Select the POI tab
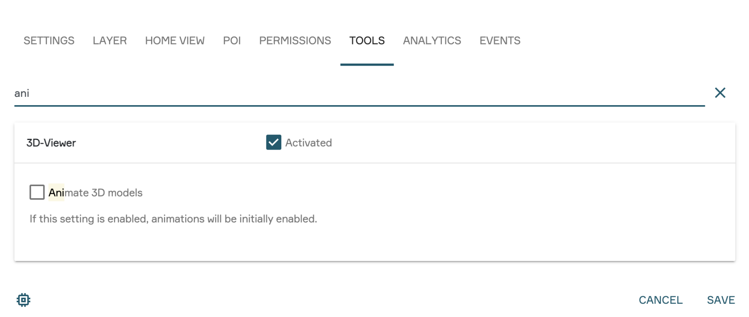Screen dimensions: 749x317 click(232, 41)
